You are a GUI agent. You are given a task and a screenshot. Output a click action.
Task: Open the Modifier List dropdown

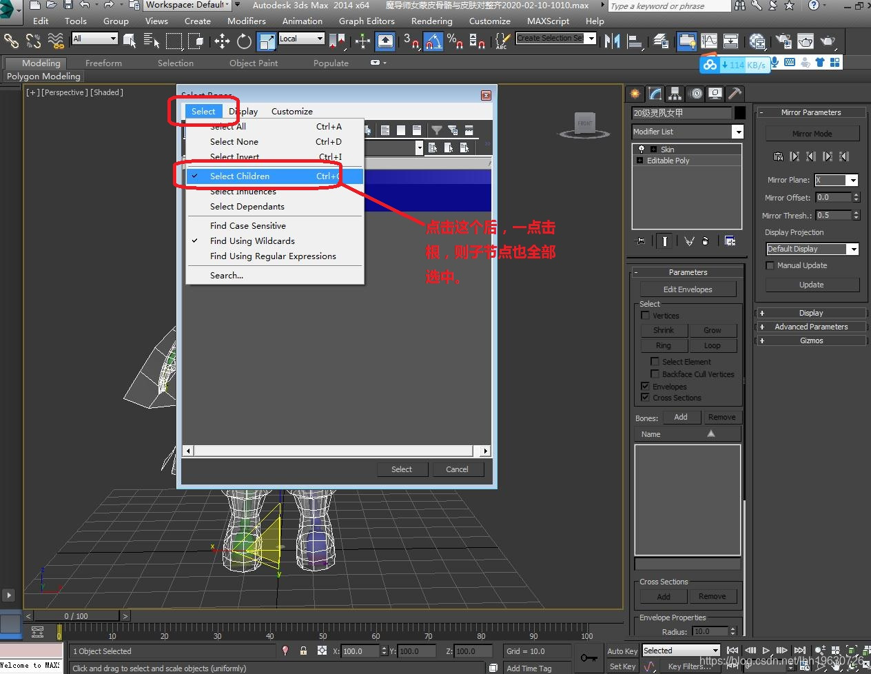point(738,132)
